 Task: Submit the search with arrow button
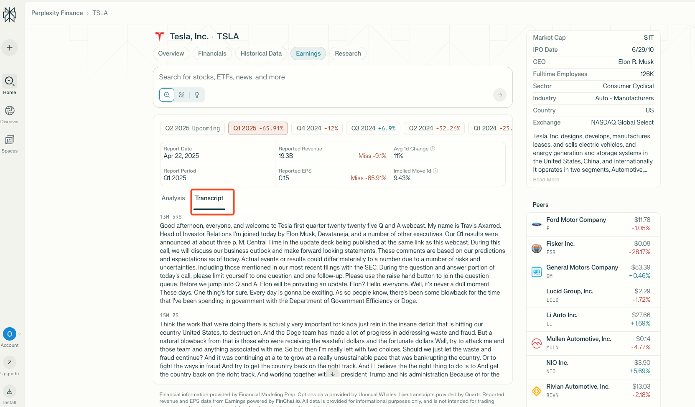pyautogui.click(x=500, y=95)
